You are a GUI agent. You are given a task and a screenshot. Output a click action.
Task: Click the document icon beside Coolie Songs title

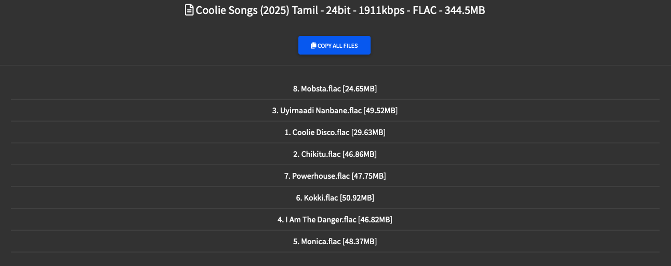click(189, 10)
